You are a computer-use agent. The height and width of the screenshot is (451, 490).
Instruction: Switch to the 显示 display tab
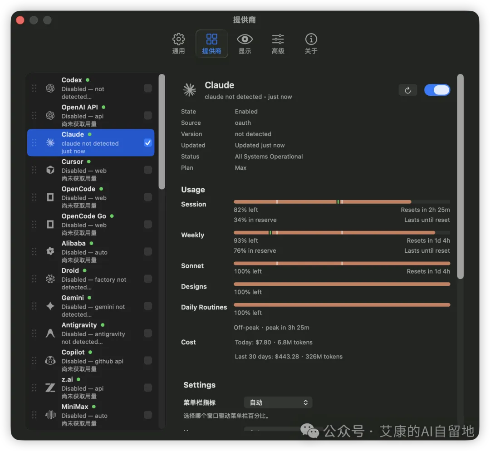click(245, 44)
